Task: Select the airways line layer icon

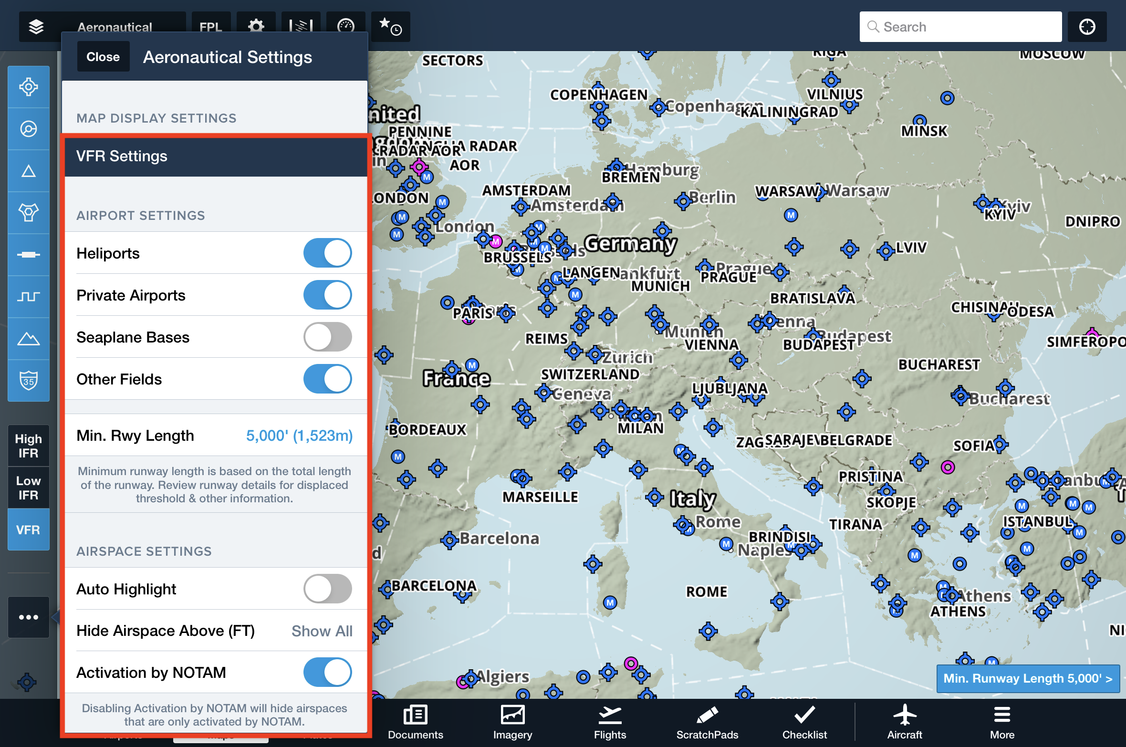Action: click(x=29, y=255)
